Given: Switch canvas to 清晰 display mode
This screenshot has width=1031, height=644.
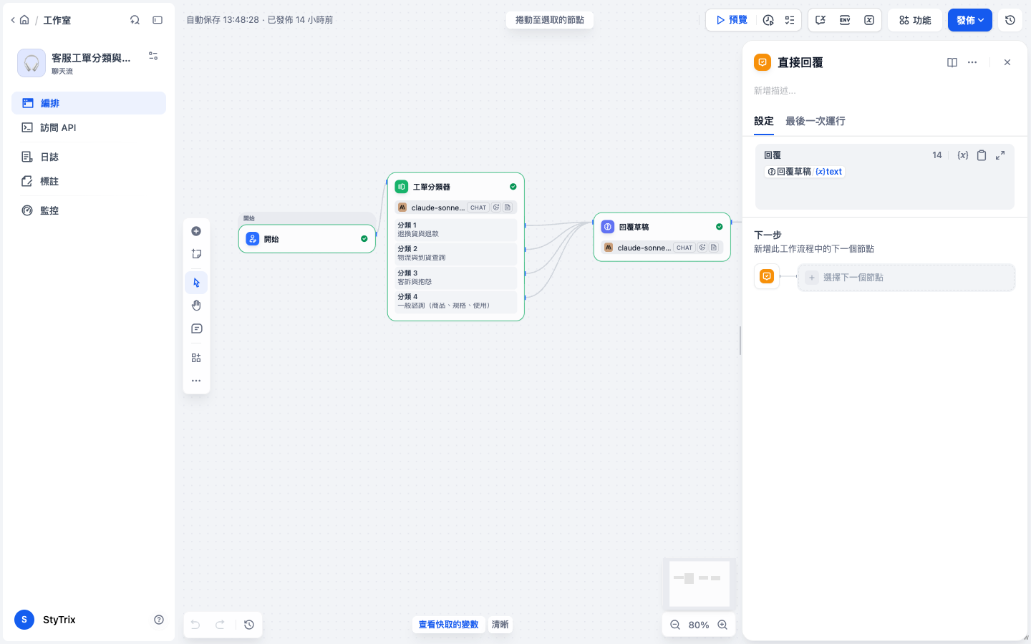Looking at the screenshot, I should coord(500,625).
